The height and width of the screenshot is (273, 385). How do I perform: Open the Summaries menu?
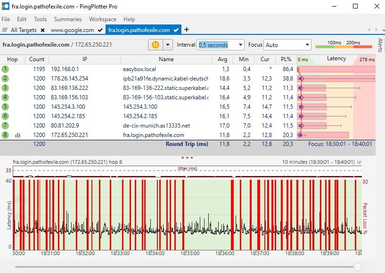click(68, 19)
